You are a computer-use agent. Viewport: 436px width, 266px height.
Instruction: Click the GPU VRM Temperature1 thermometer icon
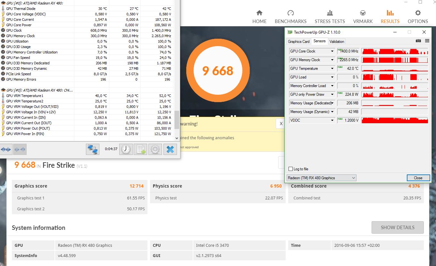point(3,96)
